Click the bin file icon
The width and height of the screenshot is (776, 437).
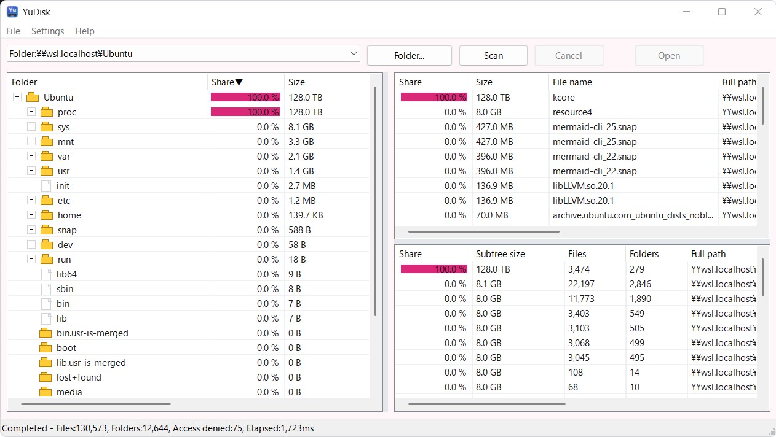pyautogui.click(x=46, y=303)
